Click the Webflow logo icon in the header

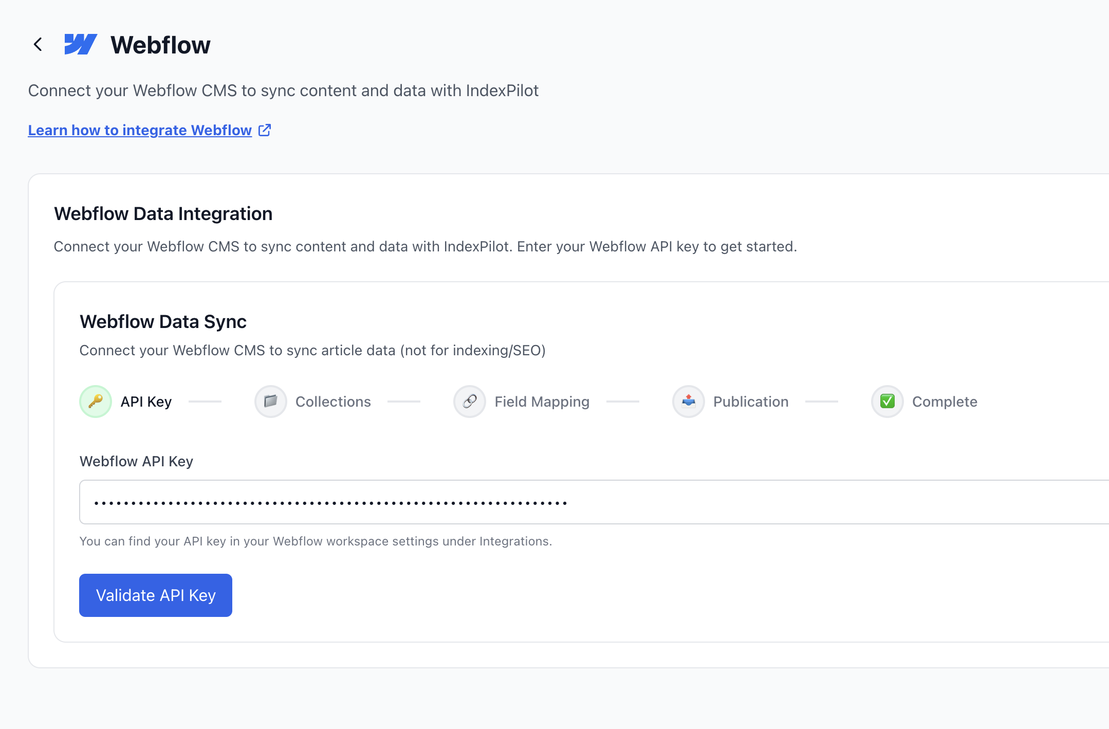point(81,44)
